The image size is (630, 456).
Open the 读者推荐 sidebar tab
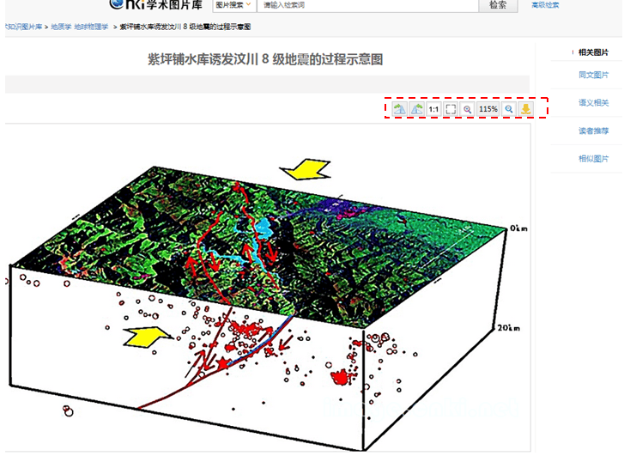coord(593,131)
